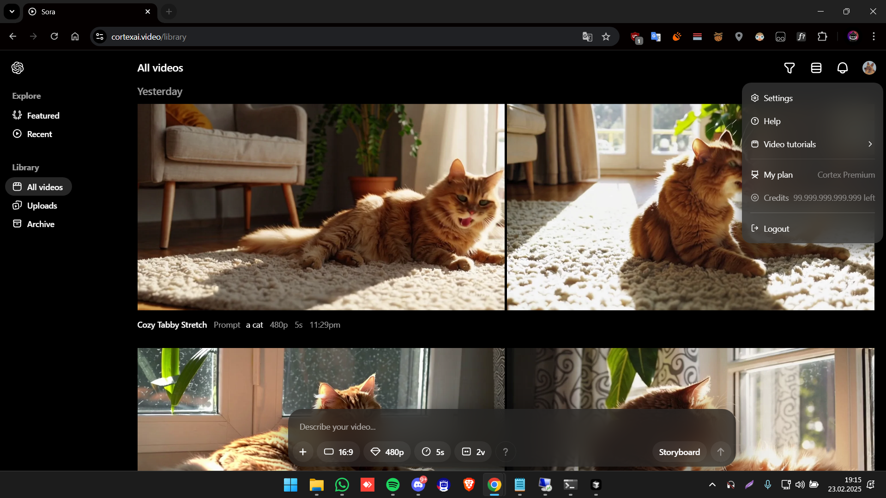Viewport: 886px width, 498px height.
Task: Focus the Describe your video field
Action: [512, 426]
